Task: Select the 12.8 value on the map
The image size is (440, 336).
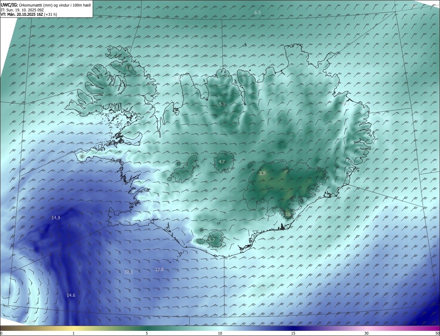Action: pos(159,269)
